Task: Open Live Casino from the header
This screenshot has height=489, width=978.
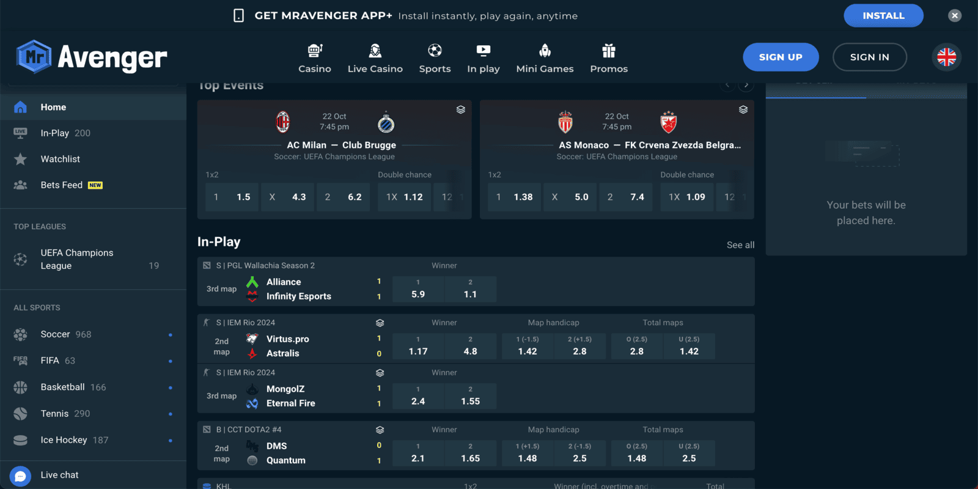Action: tap(375, 51)
